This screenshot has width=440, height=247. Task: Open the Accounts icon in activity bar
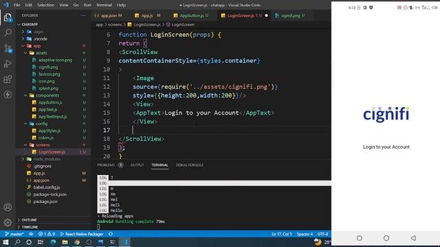(x=8, y=207)
